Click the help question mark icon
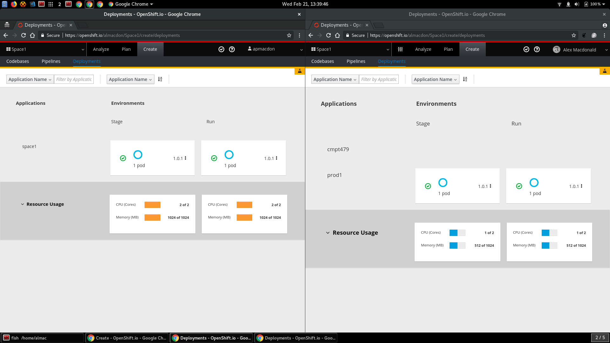This screenshot has height=343, width=610. click(232, 49)
